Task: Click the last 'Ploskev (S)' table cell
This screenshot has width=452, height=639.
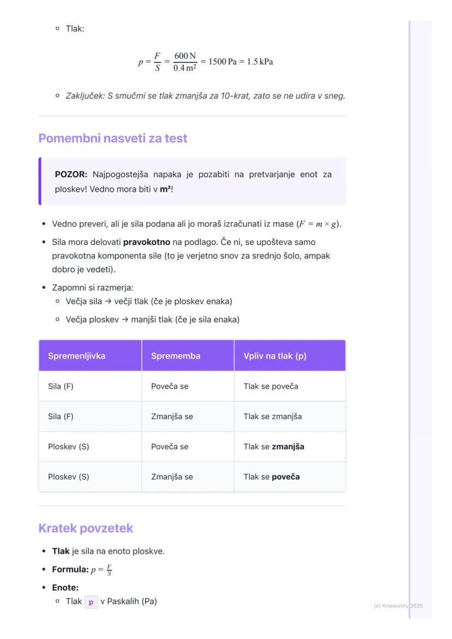Action: (68, 476)
